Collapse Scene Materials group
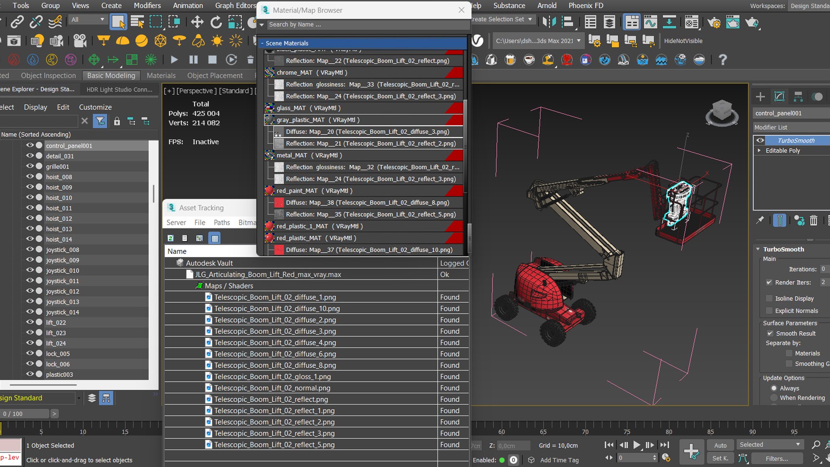This screenshot has width=830, height=467. click(x=262, y=43)
